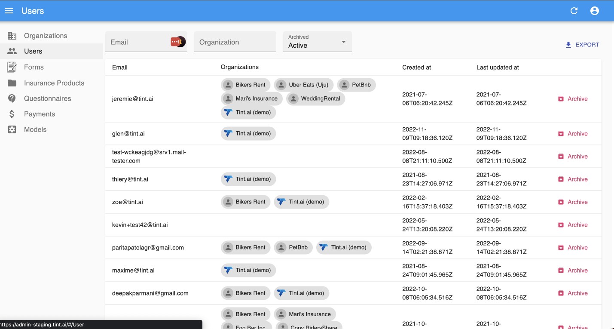Open Insurance Products section
Viewport: 614px width, 329px height.
[52, 83]
